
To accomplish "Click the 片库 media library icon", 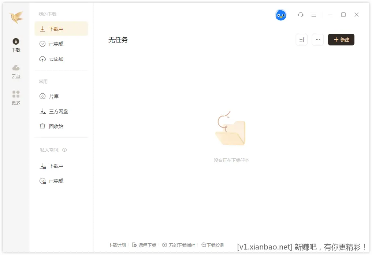I will pyautogui.click(x=42, y=96).
